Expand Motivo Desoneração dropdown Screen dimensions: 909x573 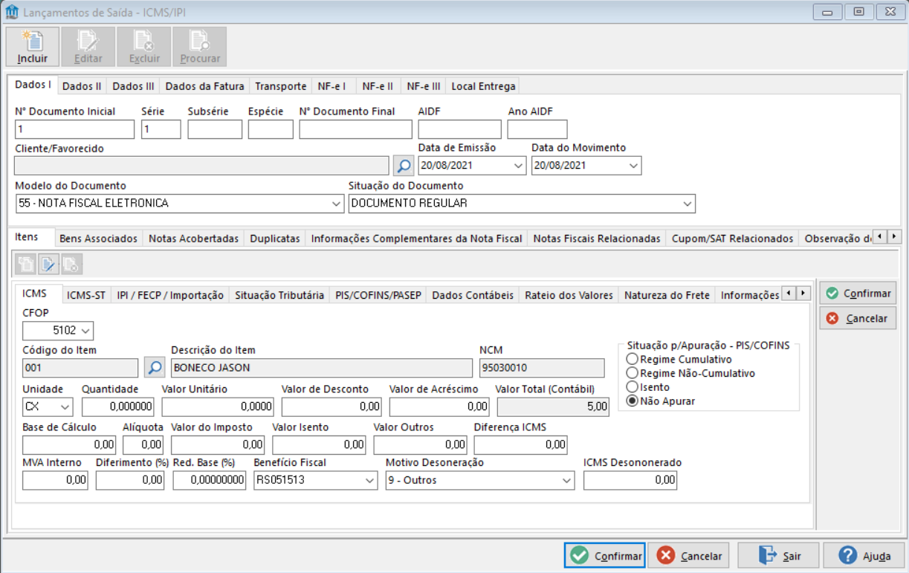pyautogui.click(x=566, y=480)
